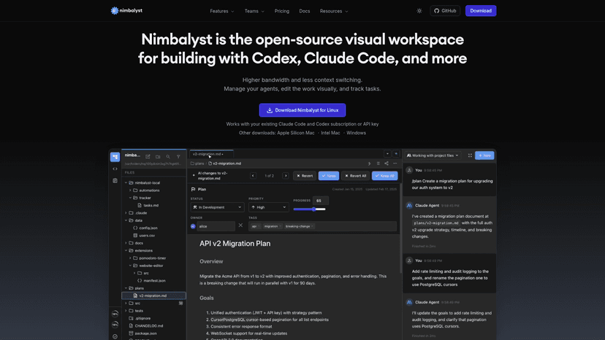The height and width of the screenshot is (340, 605).
Task: Collapse the tracker folder
Action: click(130, 198)
